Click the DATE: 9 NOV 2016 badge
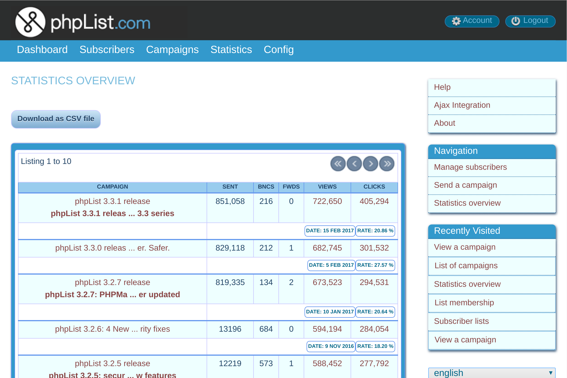 coord(331,346)
